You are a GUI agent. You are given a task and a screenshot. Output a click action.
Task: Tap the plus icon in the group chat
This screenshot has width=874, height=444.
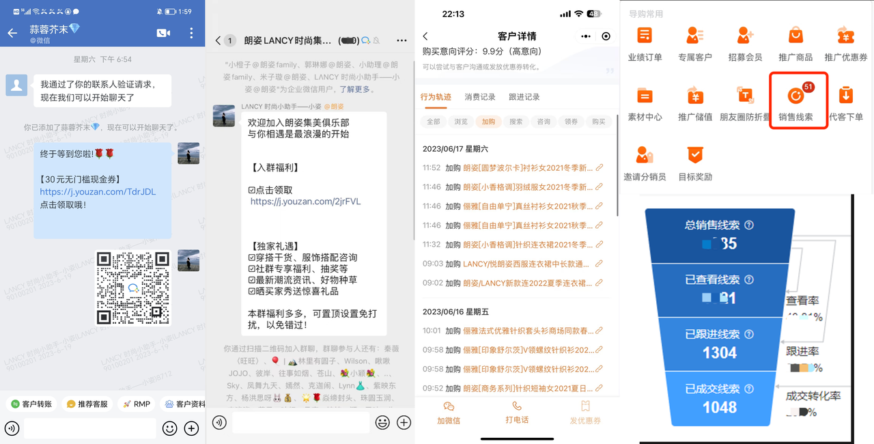(x=404, y=423)
